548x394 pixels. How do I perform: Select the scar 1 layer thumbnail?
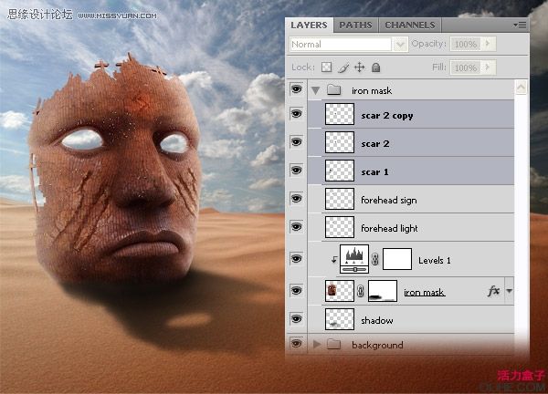(340, 171)
